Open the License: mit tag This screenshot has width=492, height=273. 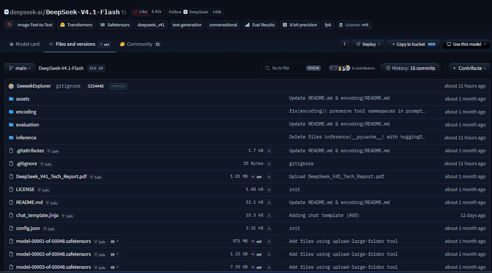point(354,25)
